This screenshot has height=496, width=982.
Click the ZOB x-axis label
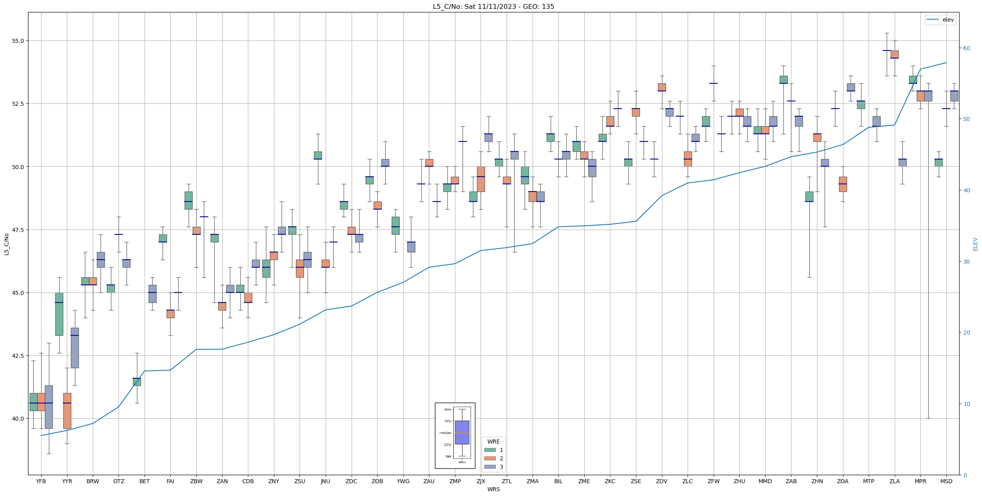pyautogui.click(x=377, y=481)
